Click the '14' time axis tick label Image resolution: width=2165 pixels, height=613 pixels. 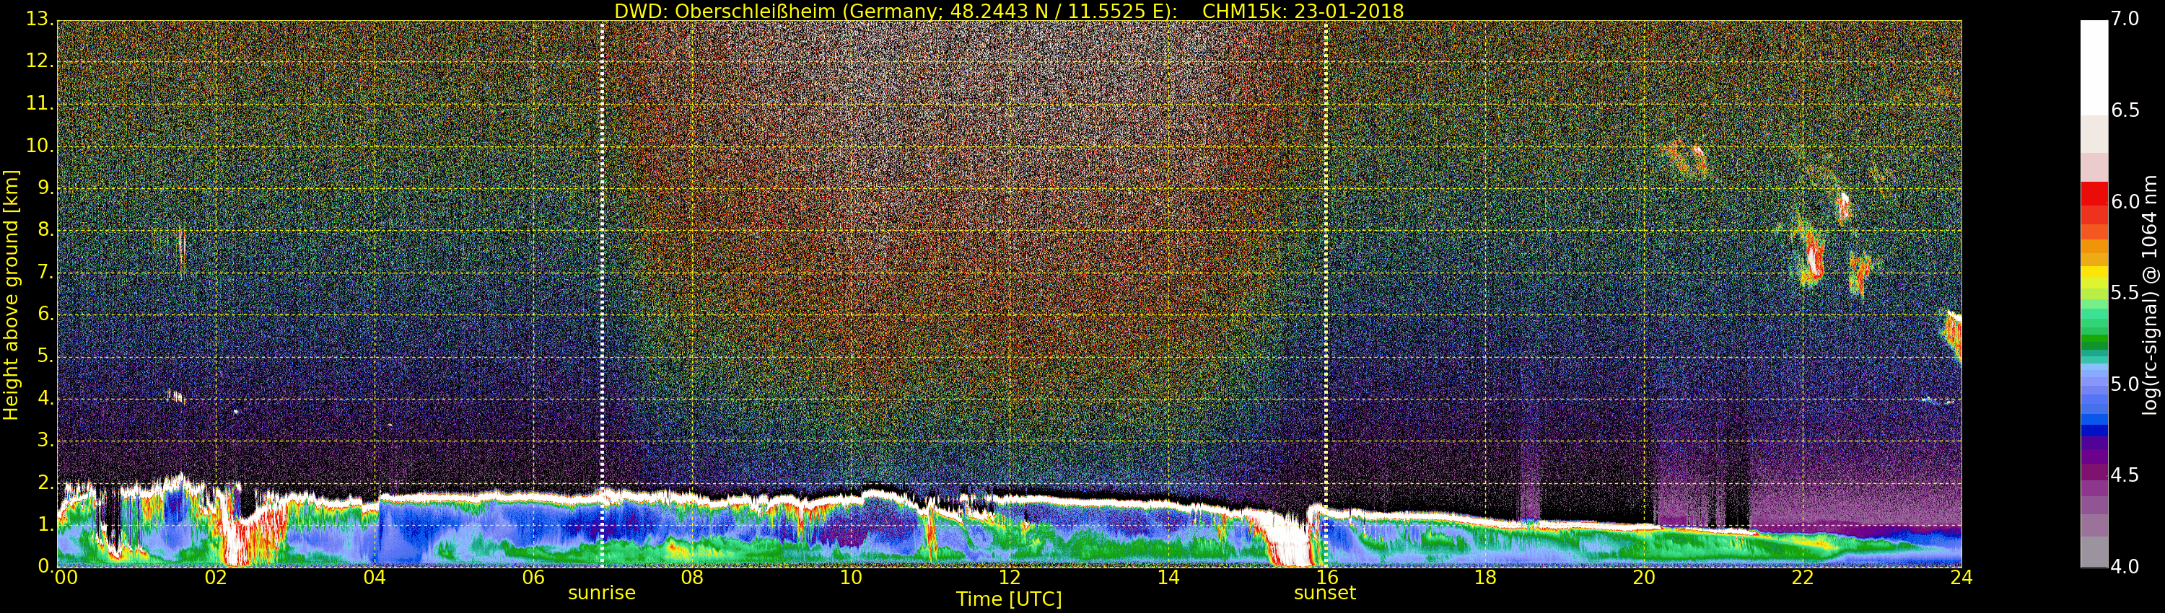(1168, 578)
